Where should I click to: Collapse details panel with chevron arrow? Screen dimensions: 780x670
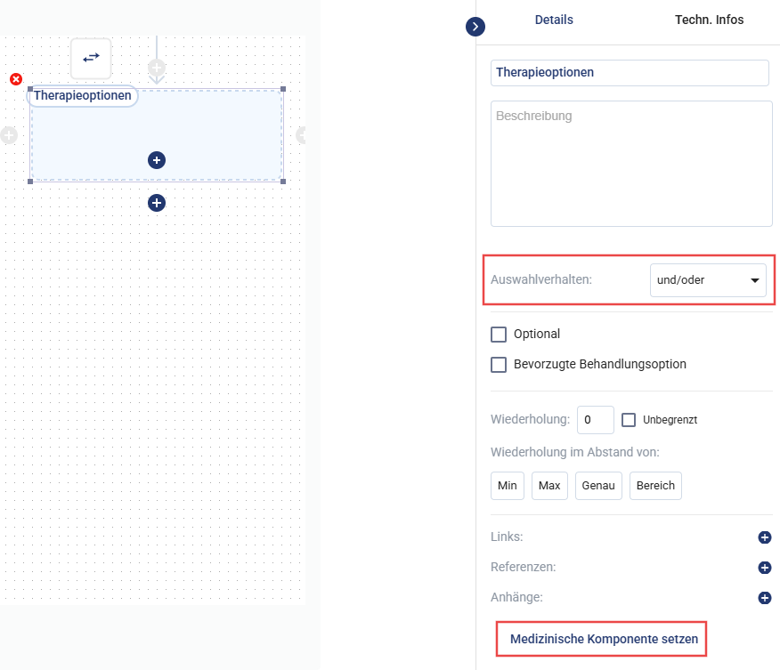point(475,27)
